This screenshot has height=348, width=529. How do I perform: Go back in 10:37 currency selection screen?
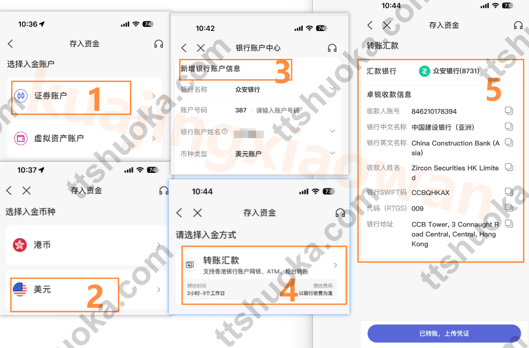click(9, 190)
